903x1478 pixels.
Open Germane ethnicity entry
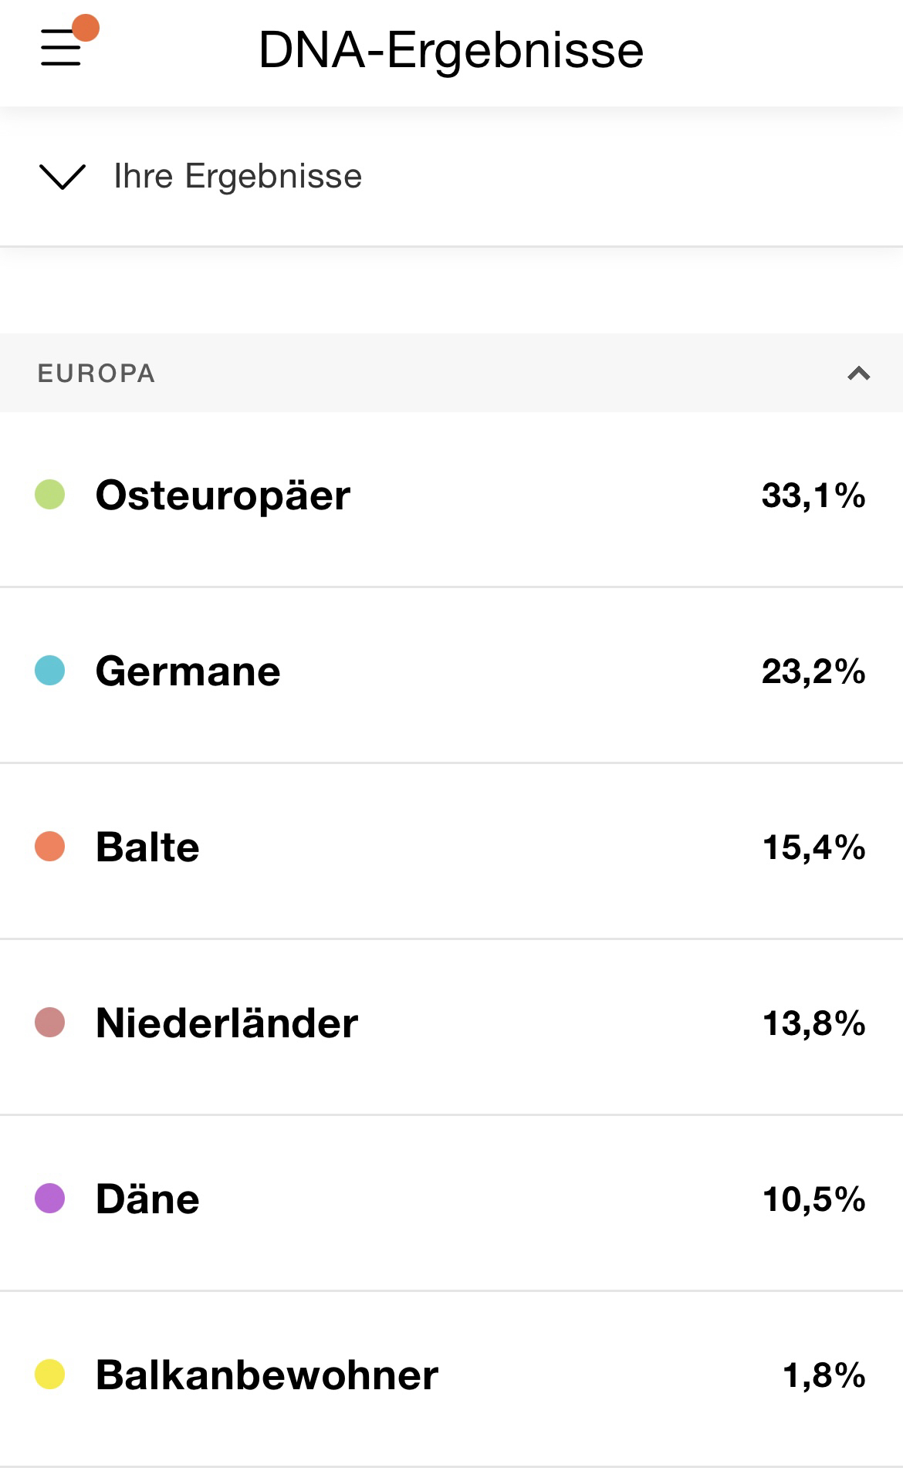click(188, 671)
